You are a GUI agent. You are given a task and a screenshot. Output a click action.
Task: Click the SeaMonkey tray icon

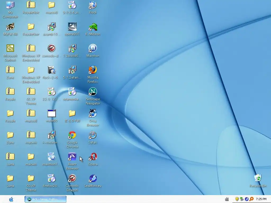[x=246, y=199]
